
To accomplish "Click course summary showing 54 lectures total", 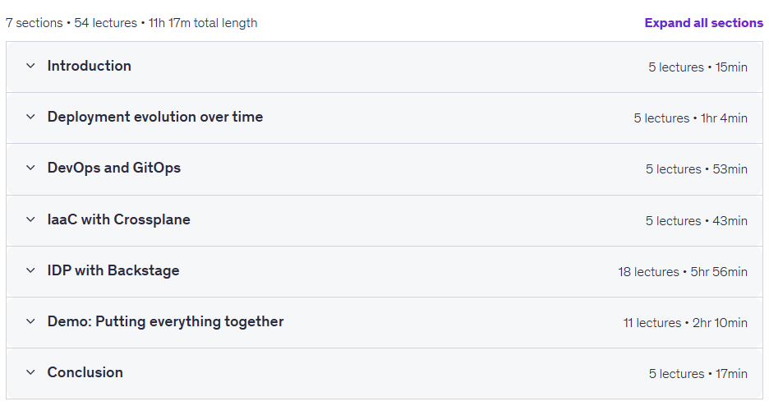I will [x=131, y=23].
